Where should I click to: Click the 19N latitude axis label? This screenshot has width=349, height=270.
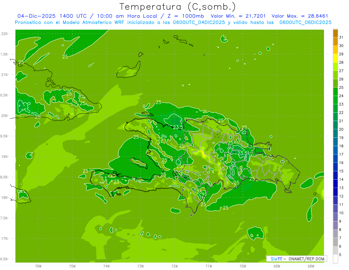pyautogui.click(x=4, y=157)
